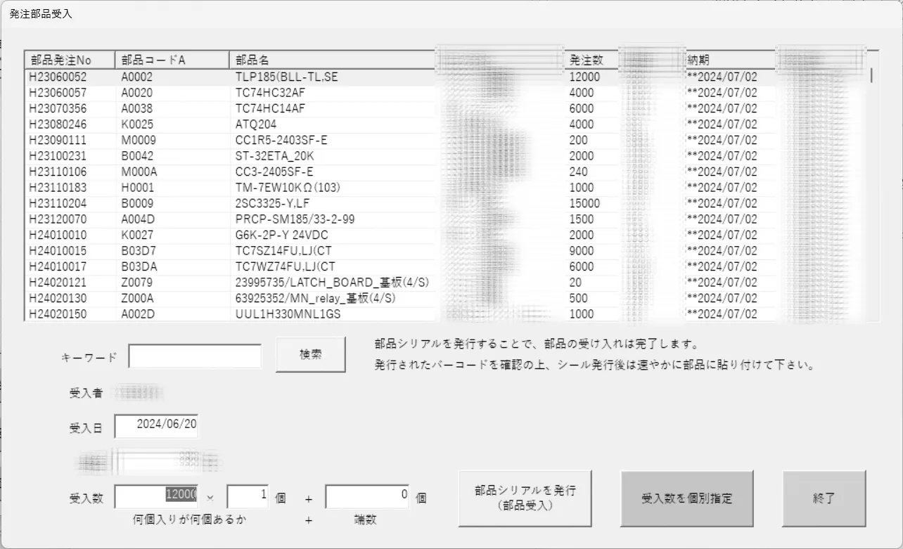Viewport: 903px width, 549px height.
Task: Select row H23080246 ATQ204
Action: click(x=281, y=124)
